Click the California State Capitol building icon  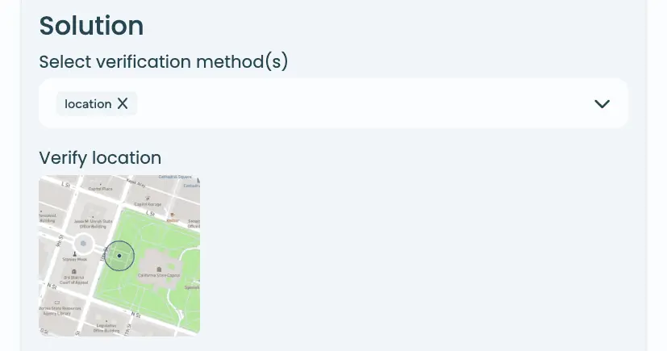tap(159, 269)
